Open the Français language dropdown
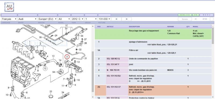This screenshot has height=99, width=215. pos(9,19)
